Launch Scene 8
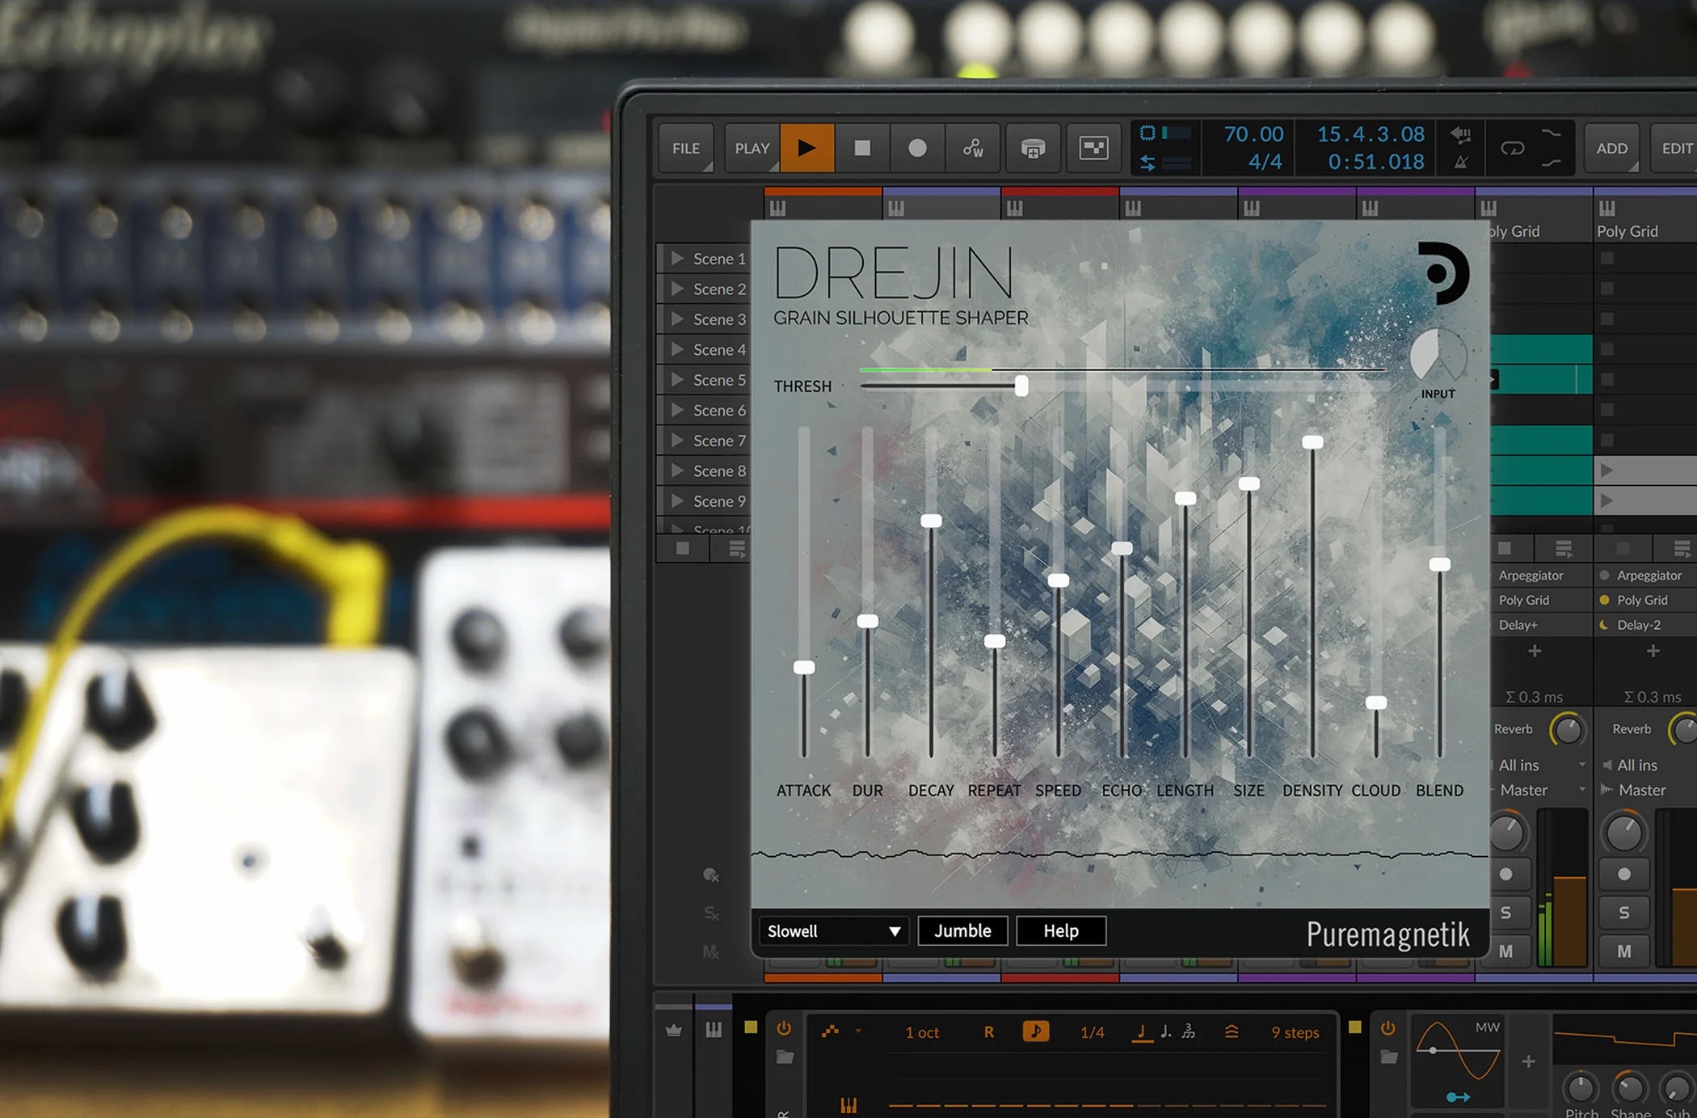This screenshot has height=1118, width=1697. [x=678, y=470]
